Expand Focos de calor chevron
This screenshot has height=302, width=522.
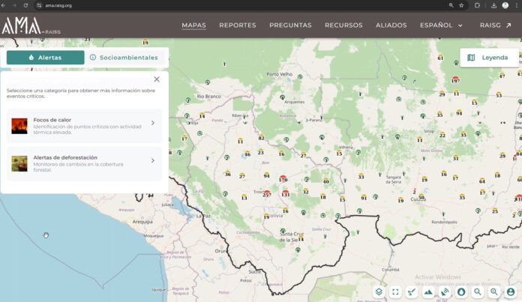[x=153, y=123]
